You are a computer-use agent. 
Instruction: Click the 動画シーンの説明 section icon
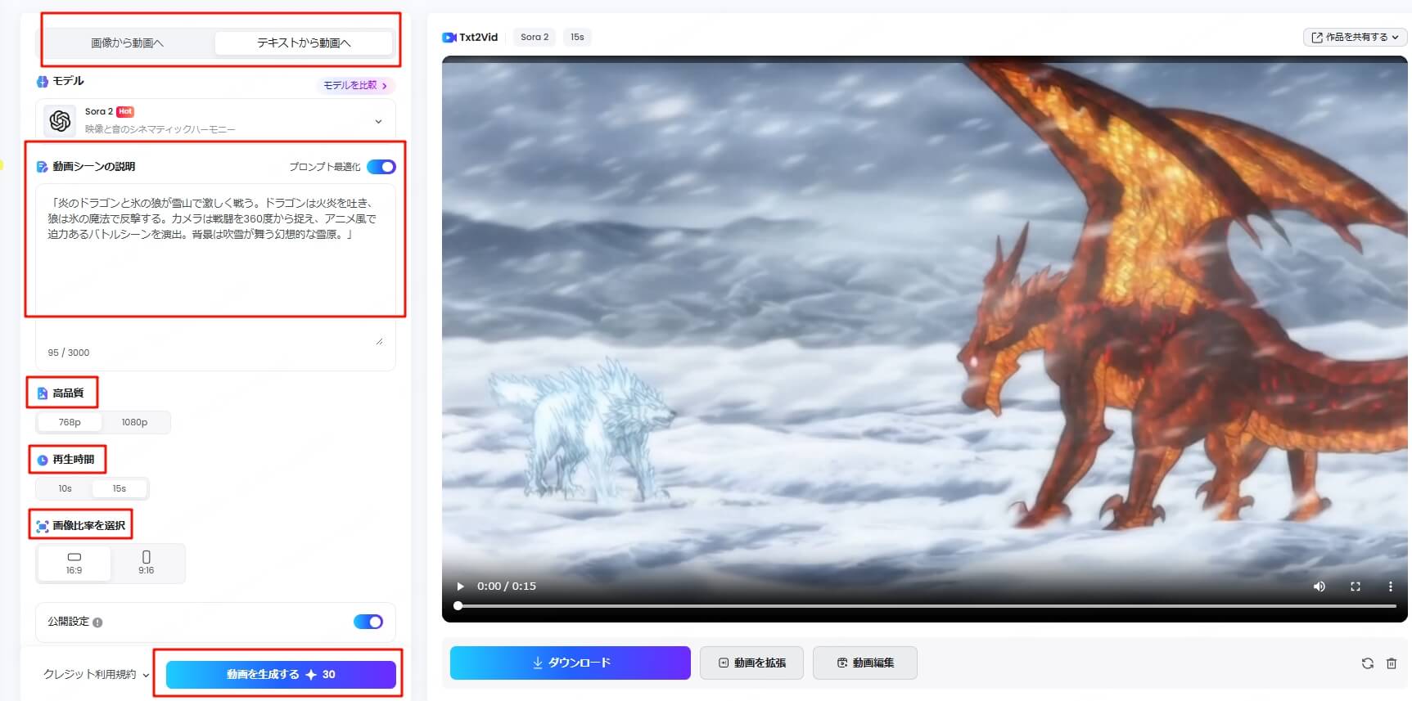point(43,167)
